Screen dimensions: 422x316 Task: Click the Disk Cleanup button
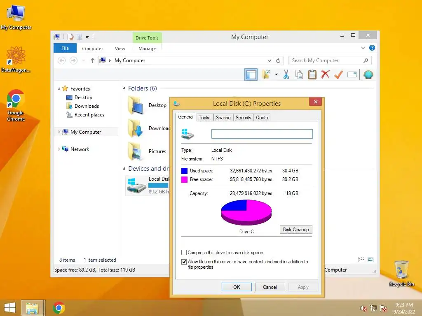(296, 230)
